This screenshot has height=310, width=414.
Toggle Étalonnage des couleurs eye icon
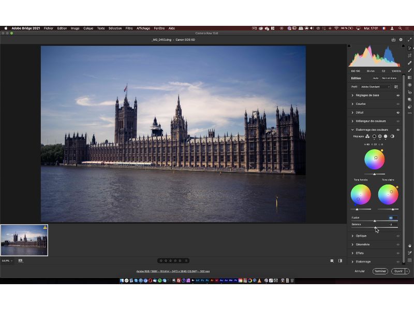click(x=398, y=130)
